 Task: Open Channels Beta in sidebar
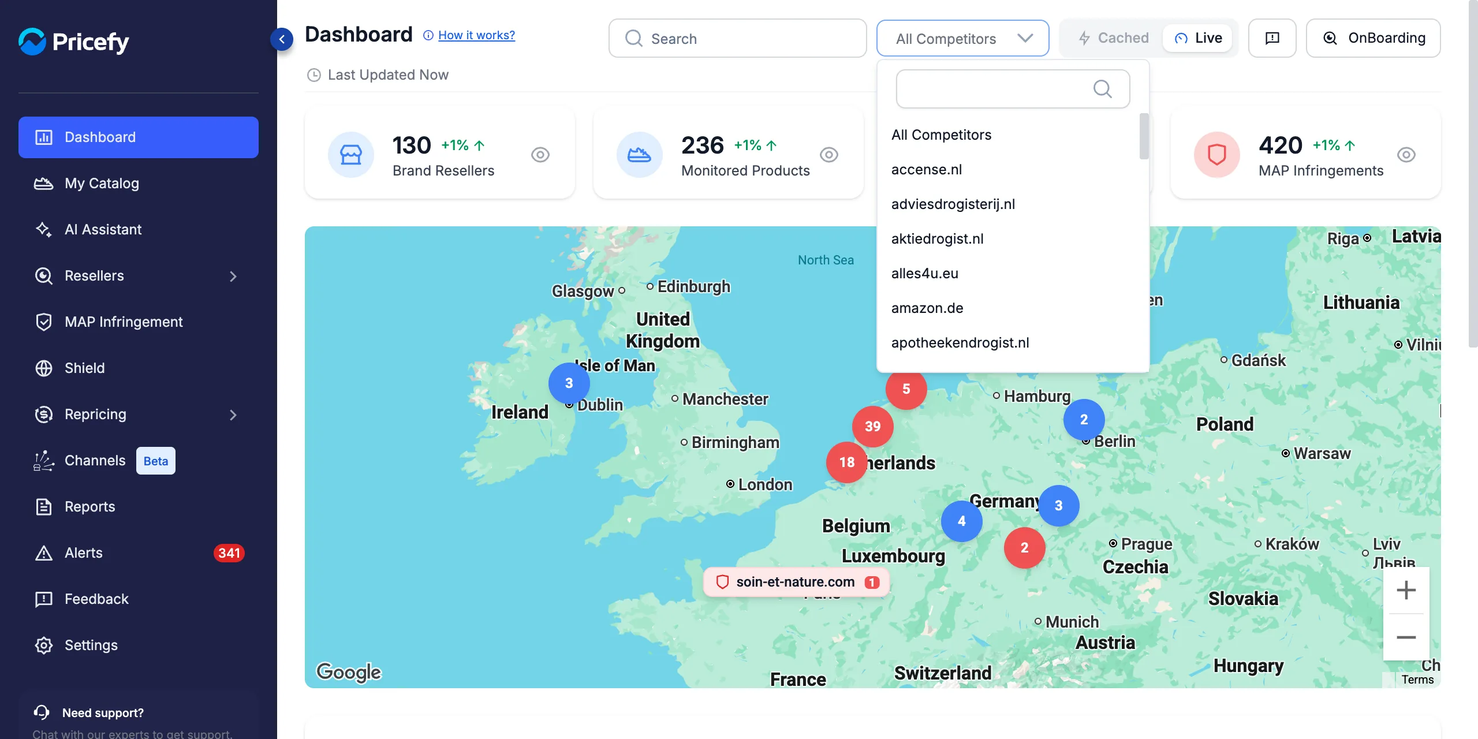click(x=139, y=461)
